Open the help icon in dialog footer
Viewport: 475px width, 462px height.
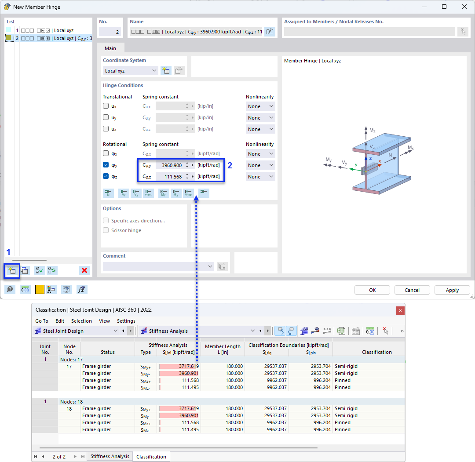pyautogui.click(x=10, y=290)
